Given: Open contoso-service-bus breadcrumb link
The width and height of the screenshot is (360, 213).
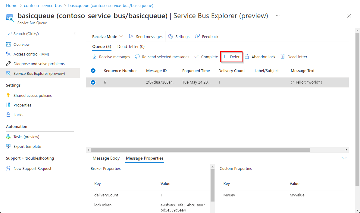Looking at the screenshot, I should tap(43, 5).
